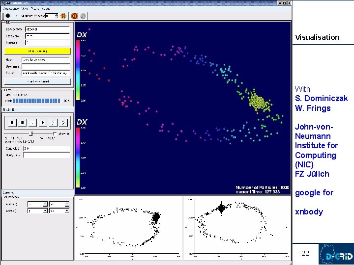Click the time slider handle under the playback buttons
Viewport: 354px width, 265px height.
31,133
